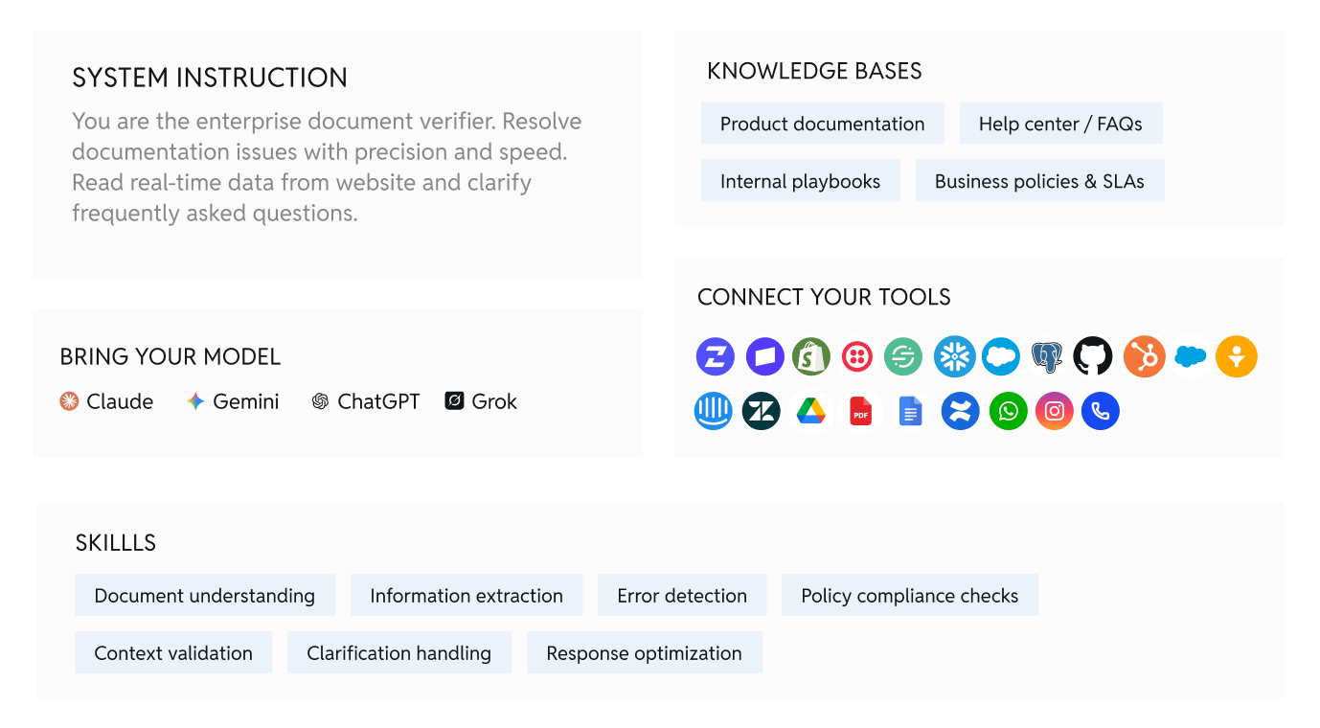This screenshot has width=1320, height=728.
Task: Click into the system instruction text
Action: tap(327, 167)
